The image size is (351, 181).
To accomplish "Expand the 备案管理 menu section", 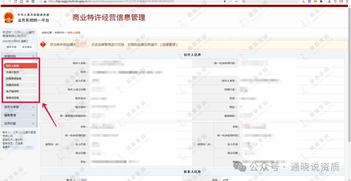I will click(19, 115).
